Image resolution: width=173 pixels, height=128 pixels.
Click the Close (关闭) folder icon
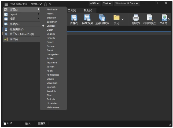pos(116,18)
